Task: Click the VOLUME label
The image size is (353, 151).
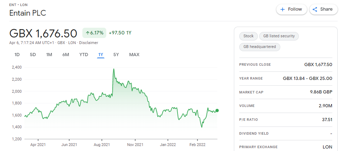Action: pyautogui.click(x=247, y=106)
